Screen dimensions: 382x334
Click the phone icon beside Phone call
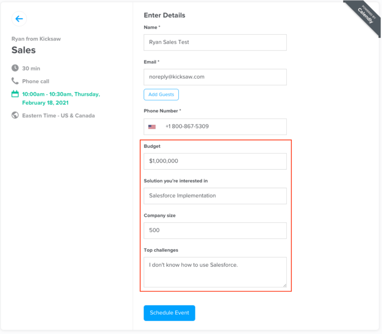(x=15, y=81)
